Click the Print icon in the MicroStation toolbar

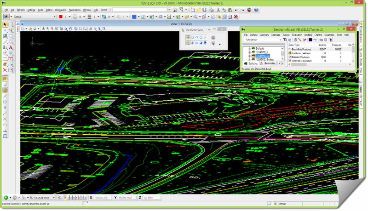[211, 10]
